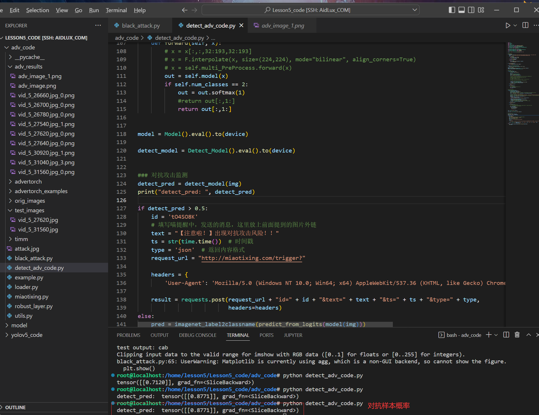539x415 pixels.
Task: Open vid_5_27620.jpg in test_images
Action: tap(54, 220)
